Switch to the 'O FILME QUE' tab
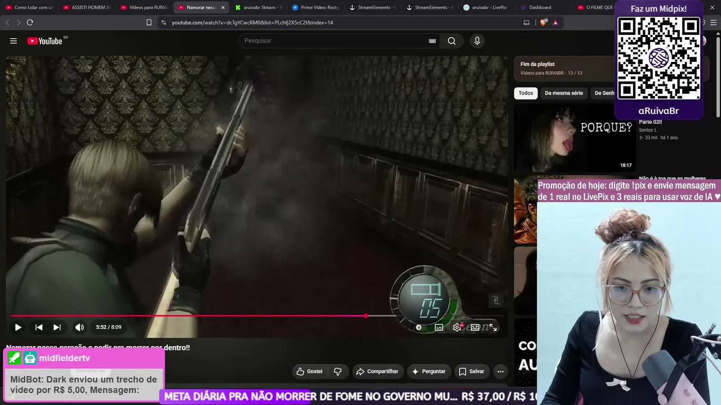This screenshot has height=405, width=721. (x=596, y=7)
